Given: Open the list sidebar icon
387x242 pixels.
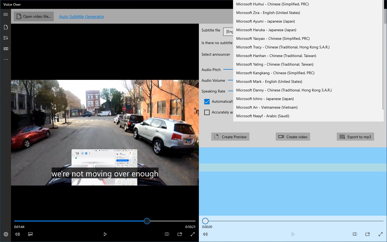Looking at the screenshot, I should click(x=6, y=38).
